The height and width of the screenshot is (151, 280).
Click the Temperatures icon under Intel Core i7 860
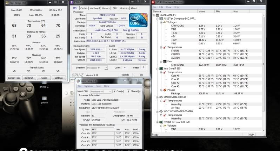(165, 72)
